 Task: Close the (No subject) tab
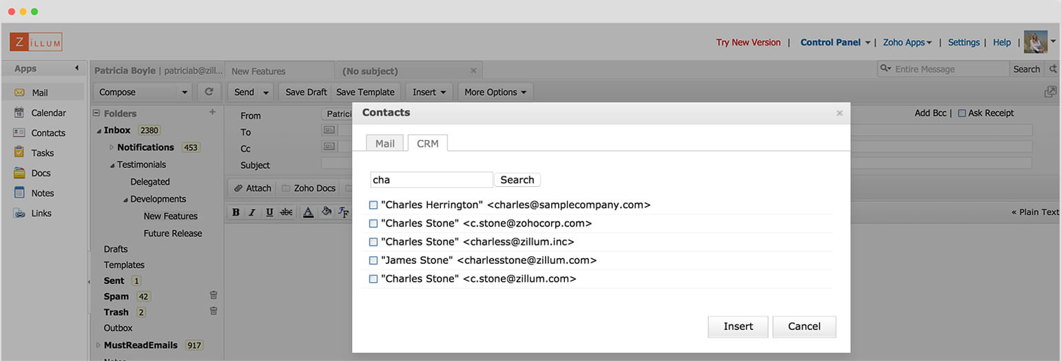coord(473,70)
